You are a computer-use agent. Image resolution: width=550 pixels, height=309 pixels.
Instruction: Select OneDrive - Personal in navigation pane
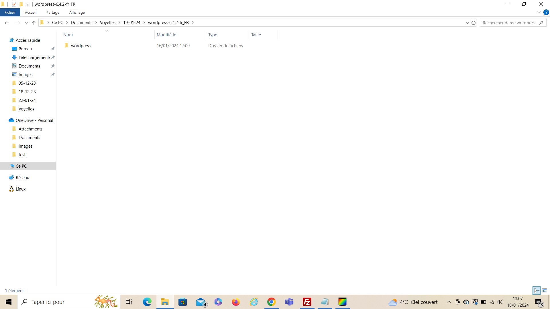(x=34, y=120)
